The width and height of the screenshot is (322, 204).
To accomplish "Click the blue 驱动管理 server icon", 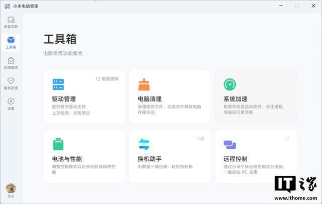I will pyautogui.click(x=58, y=84).
